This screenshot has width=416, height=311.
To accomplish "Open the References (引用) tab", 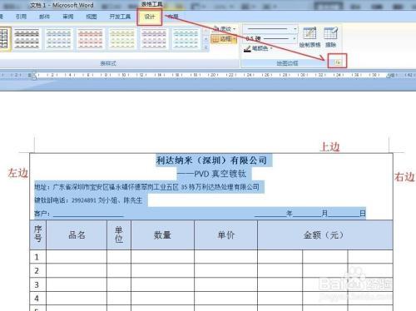I will [x=21, y=17].
